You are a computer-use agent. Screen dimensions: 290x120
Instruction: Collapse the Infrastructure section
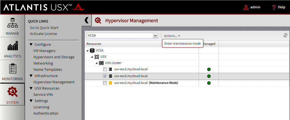31,76
